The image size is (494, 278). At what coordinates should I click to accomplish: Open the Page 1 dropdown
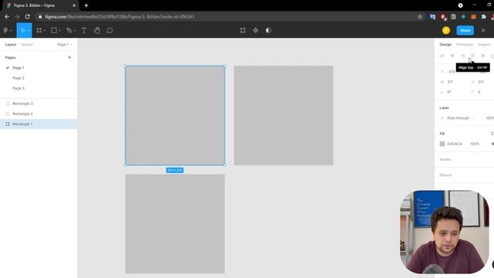coord(64,45)
